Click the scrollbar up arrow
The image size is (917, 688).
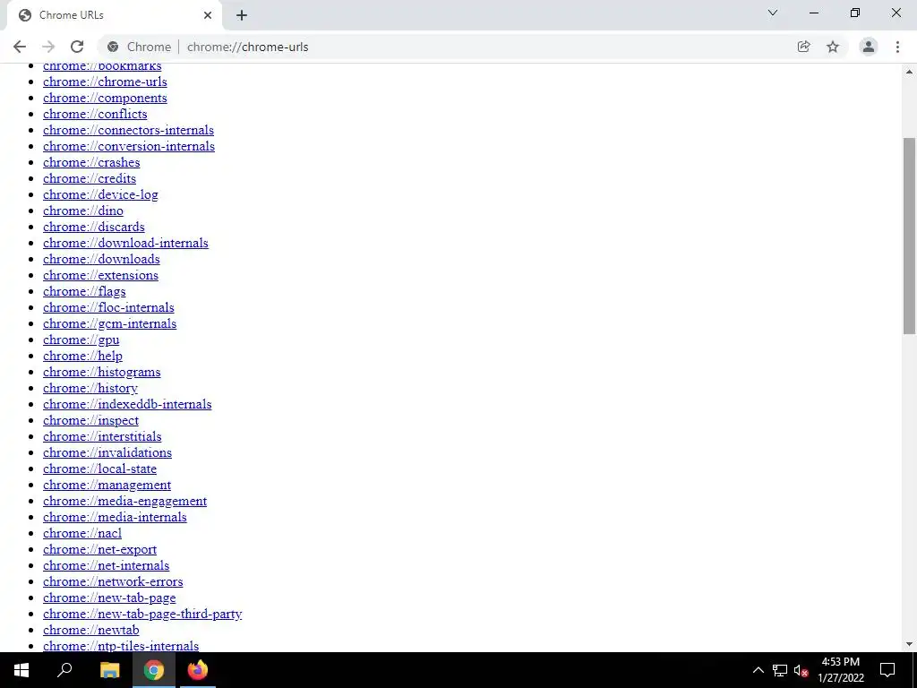click(910, 72)
